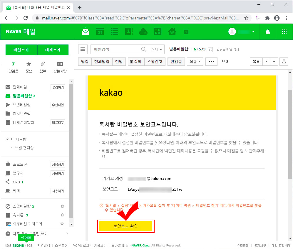
Task: Open the 이동 move dropdown
Action: (195, 62)
